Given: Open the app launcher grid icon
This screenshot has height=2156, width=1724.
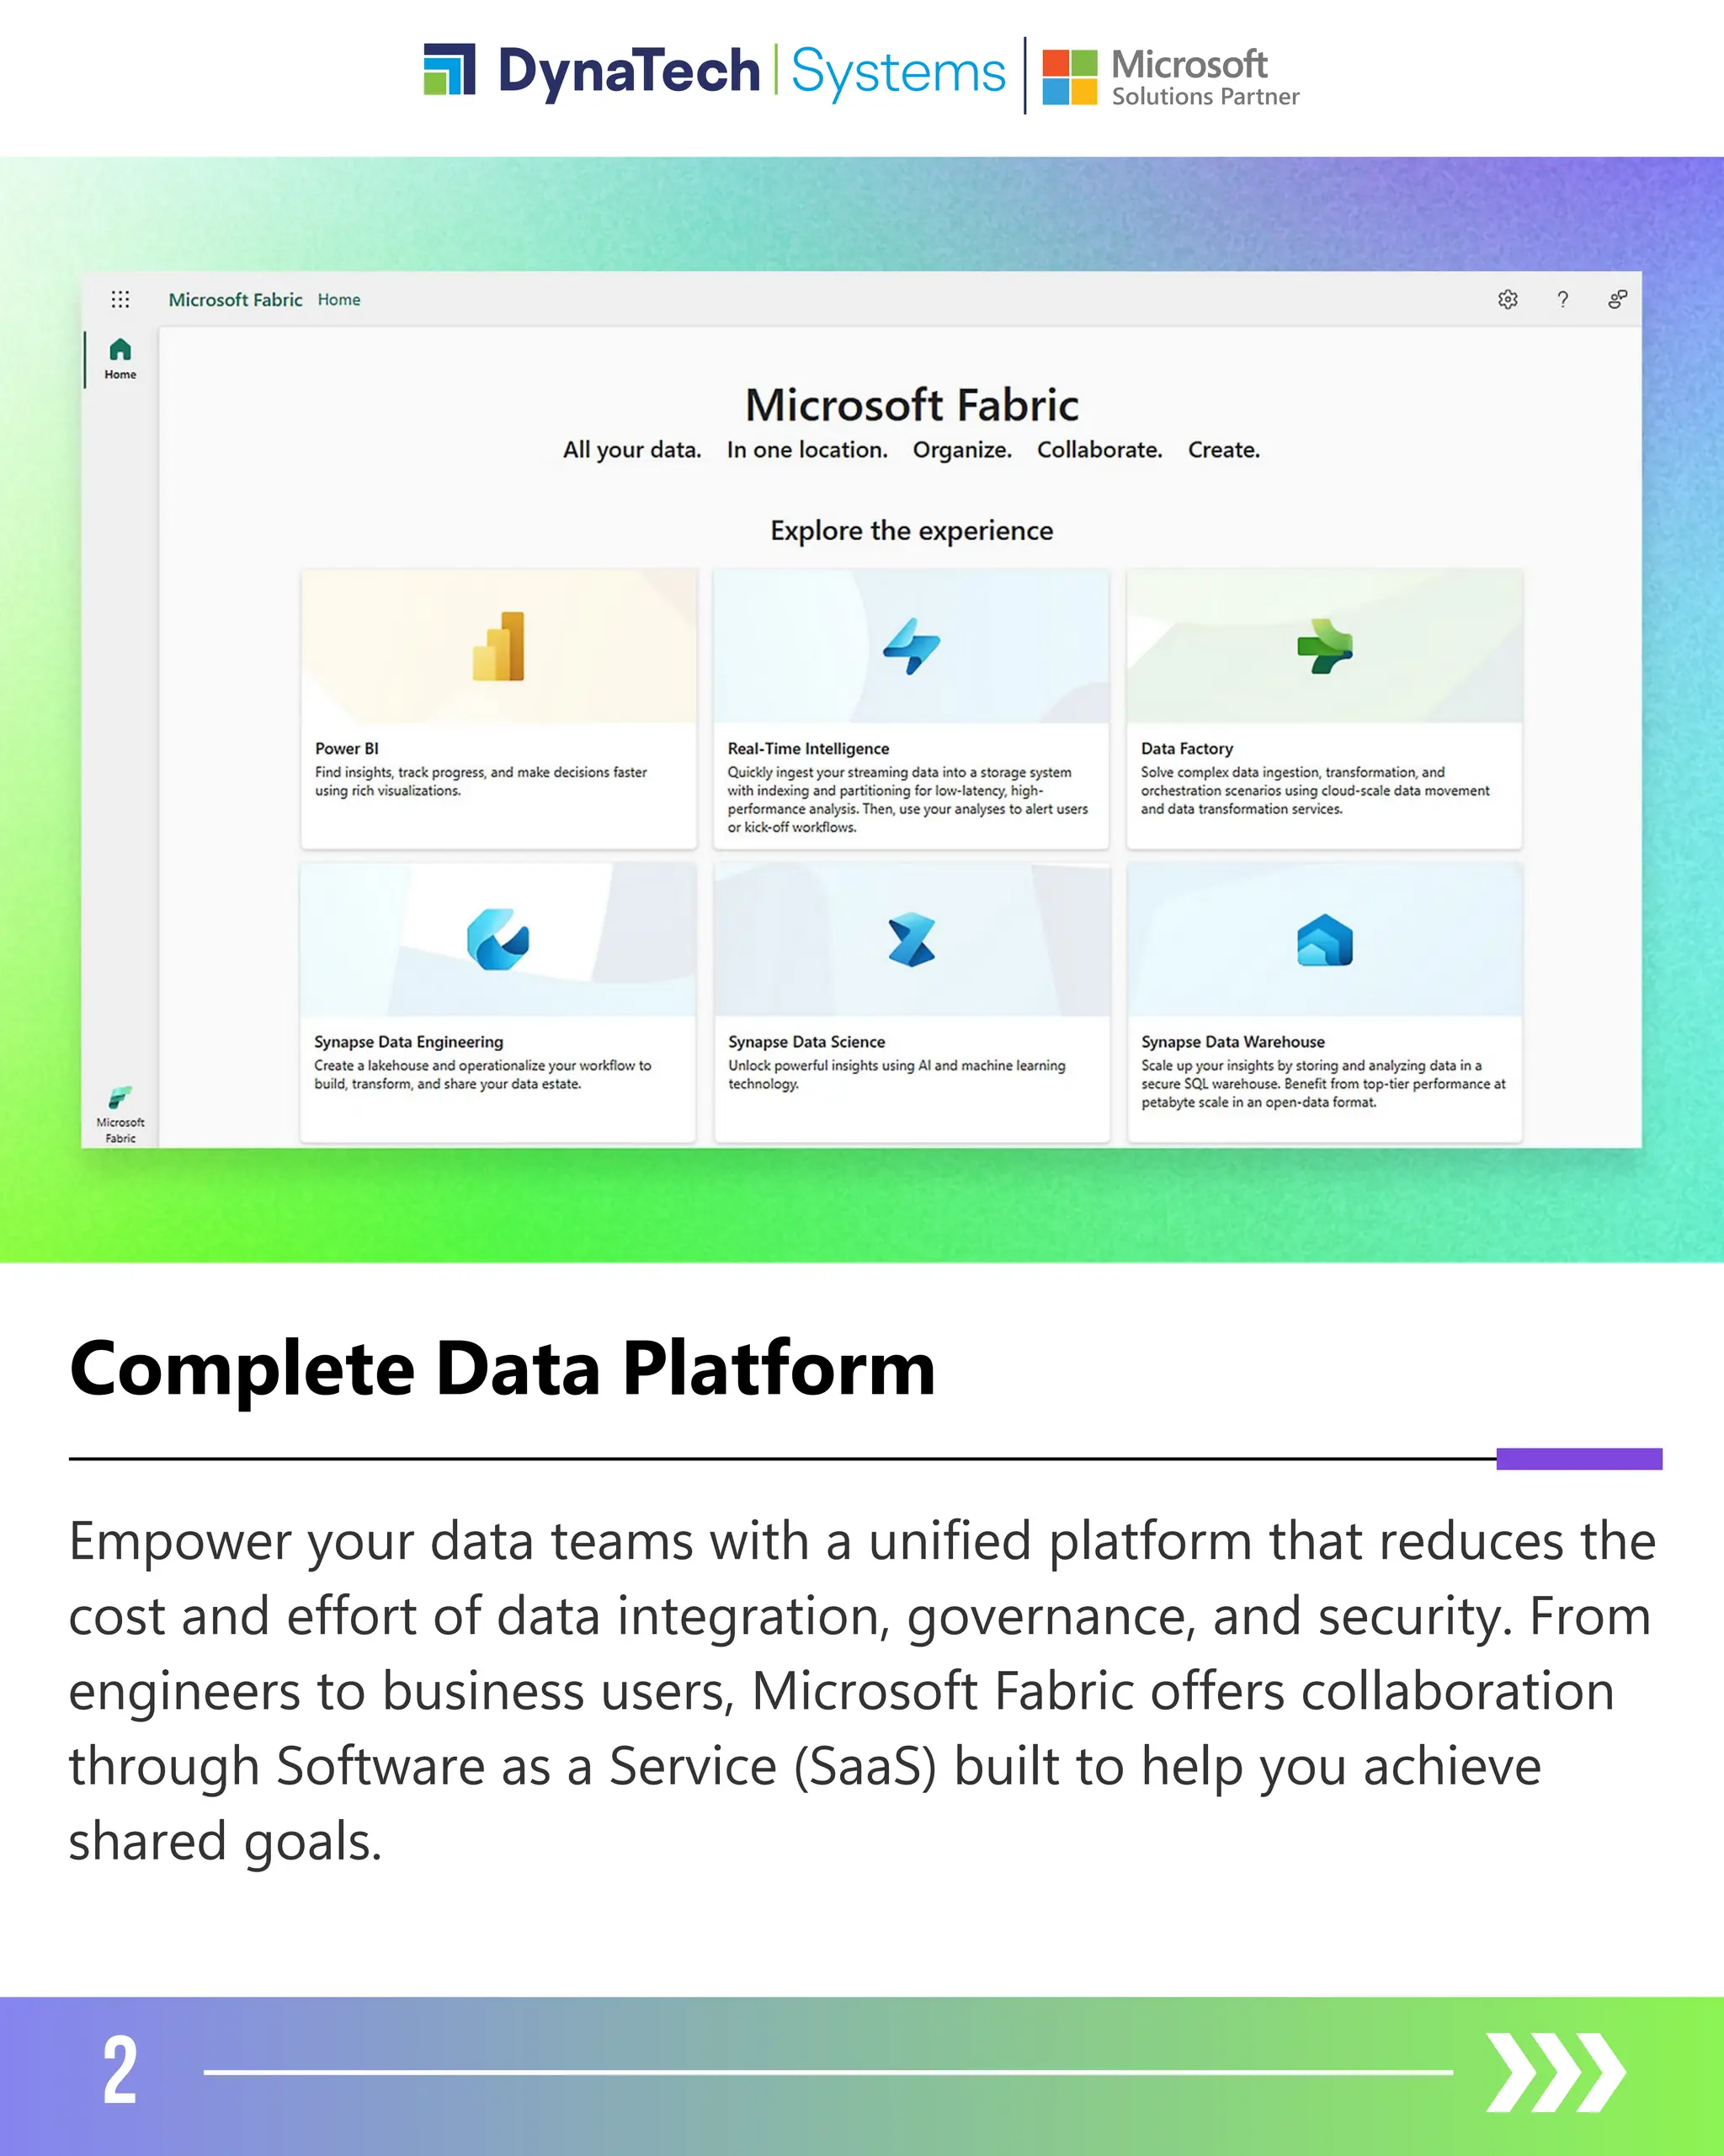Looking at the screenshot, I should [x=120, y=299].
